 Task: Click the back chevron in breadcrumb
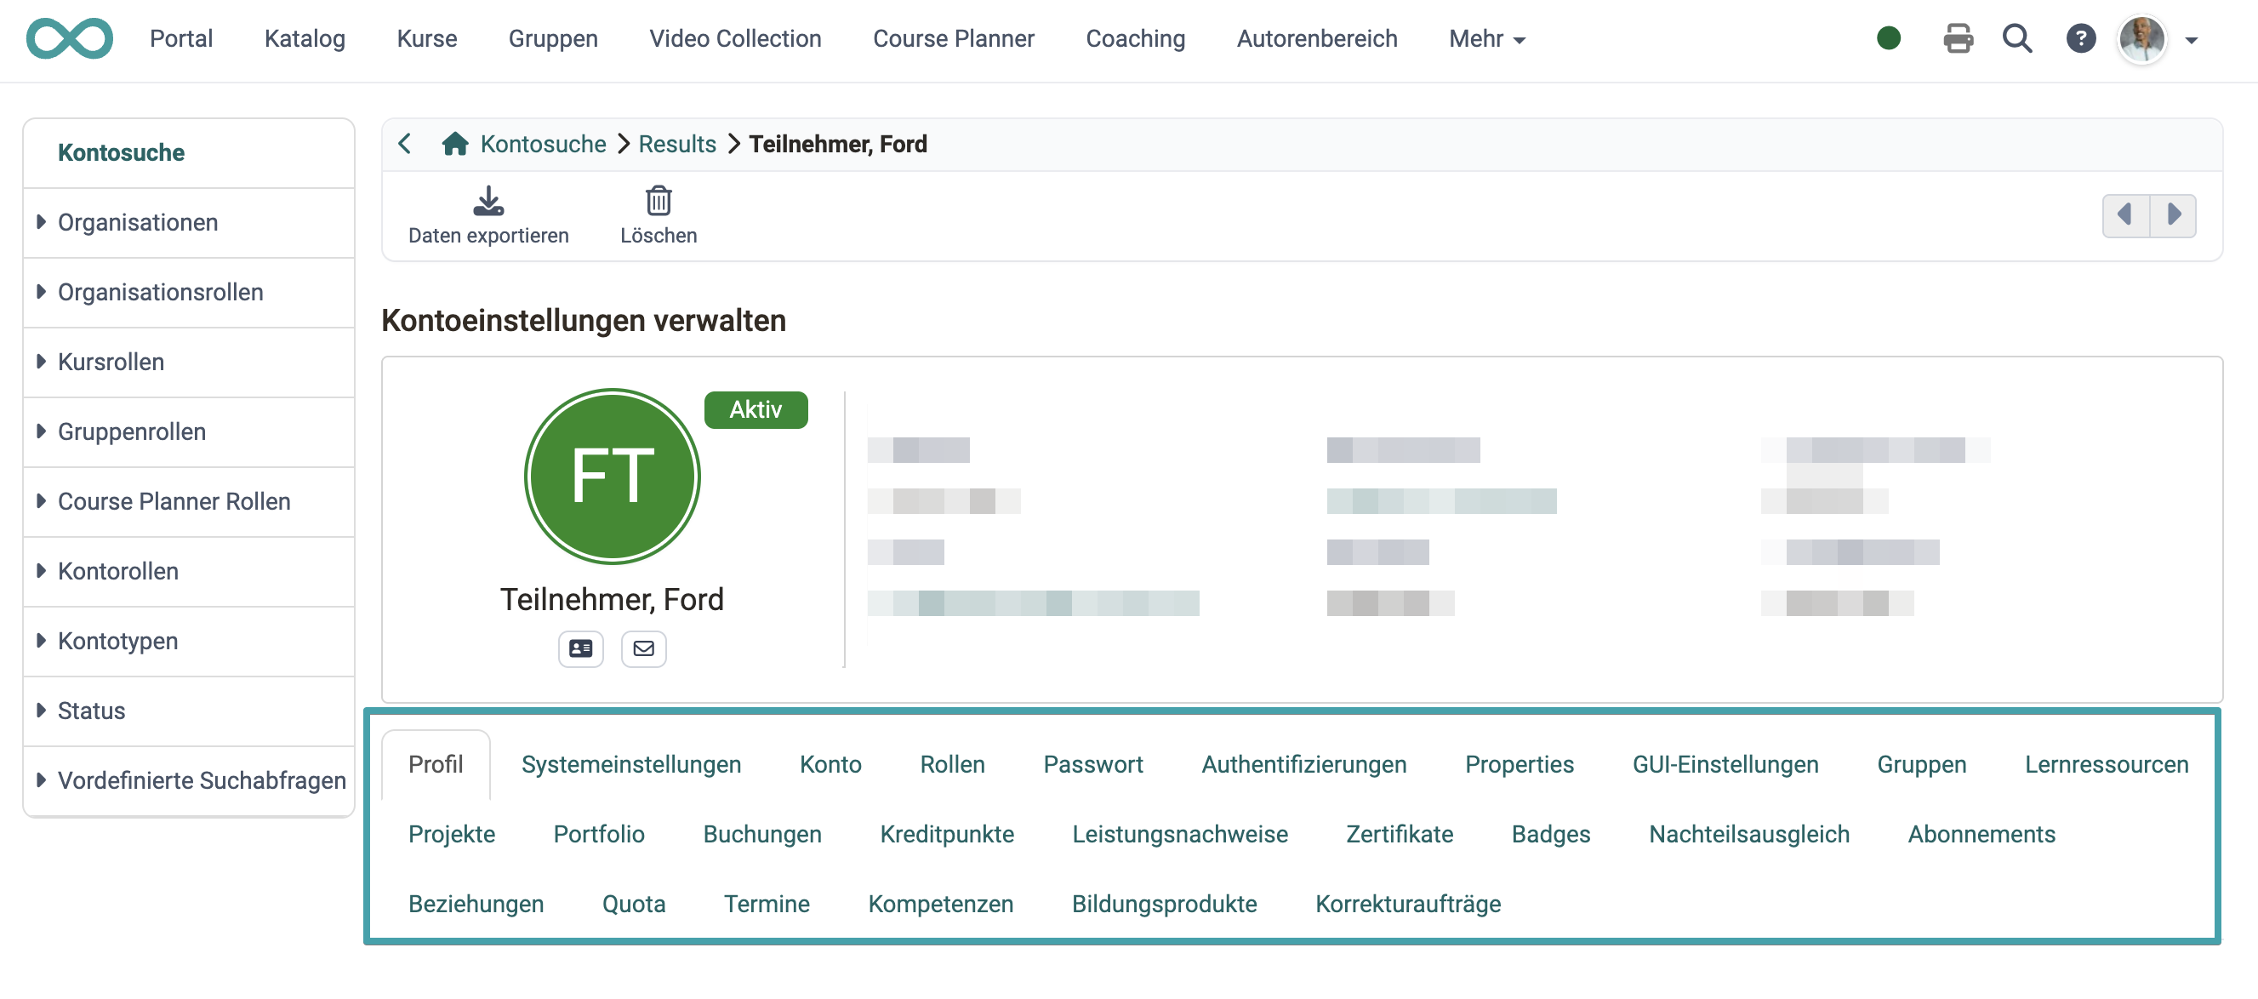[x=404, y=144]
